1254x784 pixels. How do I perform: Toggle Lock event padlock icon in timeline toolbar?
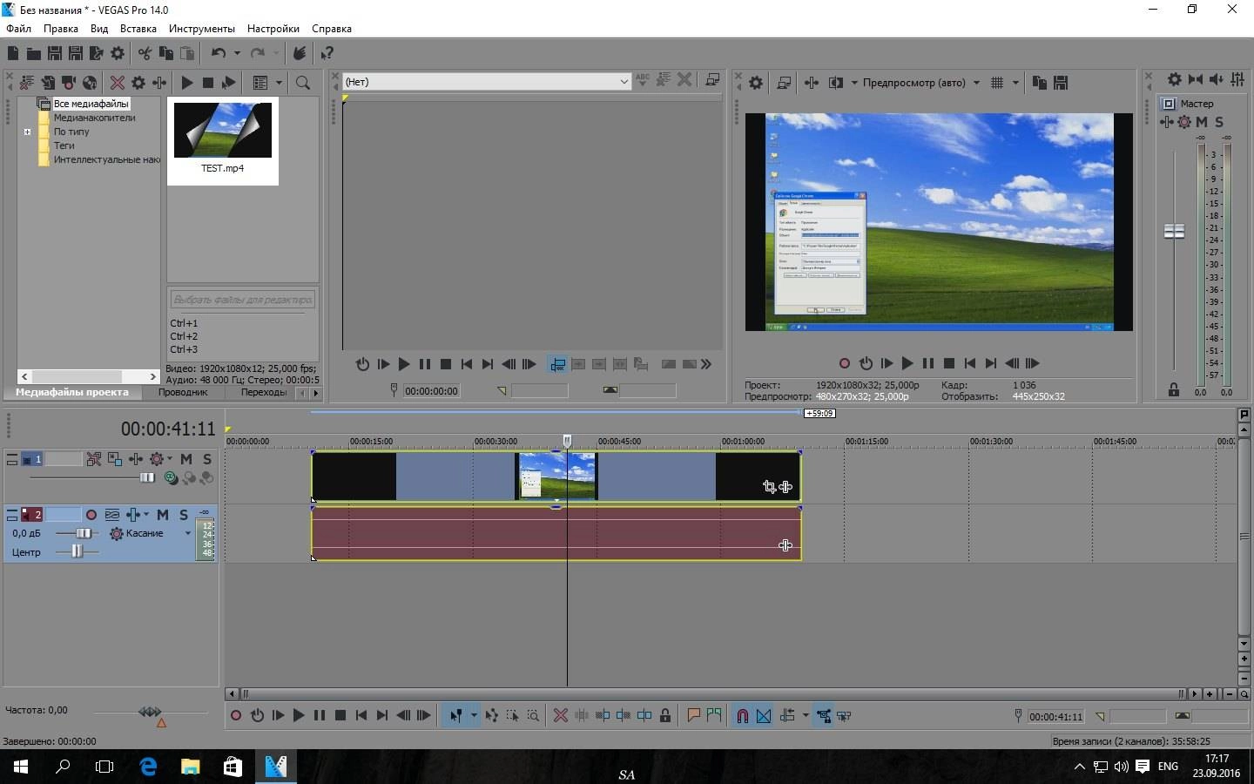[x=665, y=716]
